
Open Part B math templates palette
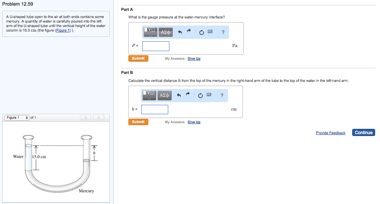click(149, 95)
